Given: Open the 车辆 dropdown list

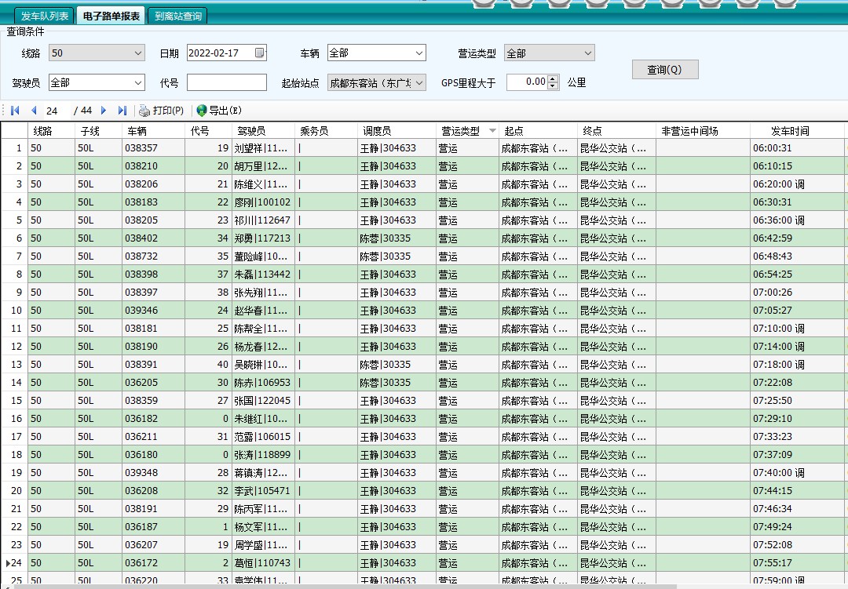Looking at the screenshot, I should (419, 53).
